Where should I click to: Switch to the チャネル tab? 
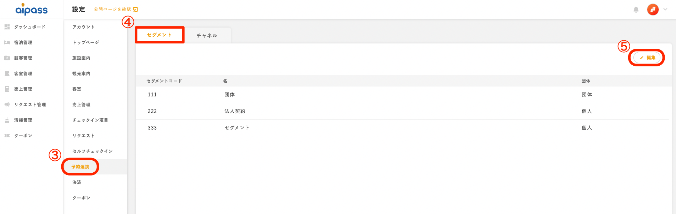(207, 36)
